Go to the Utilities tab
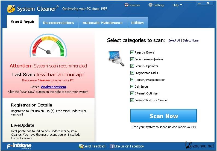This screenshot has height=151, width=217. [x=137, y=23]
